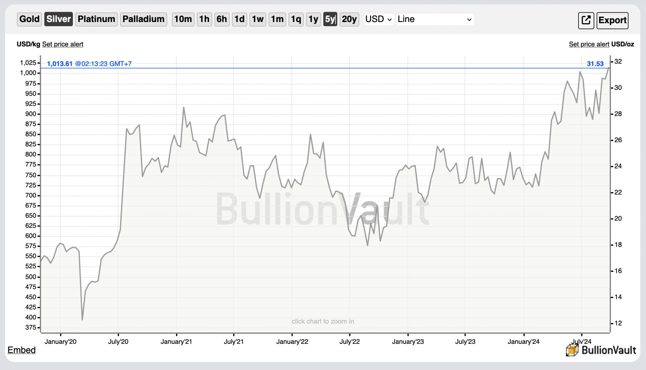Image resolution: width=646 pixels, height=370 pixels.
Task: Switch to 5y time range
Action: (330, 19)
